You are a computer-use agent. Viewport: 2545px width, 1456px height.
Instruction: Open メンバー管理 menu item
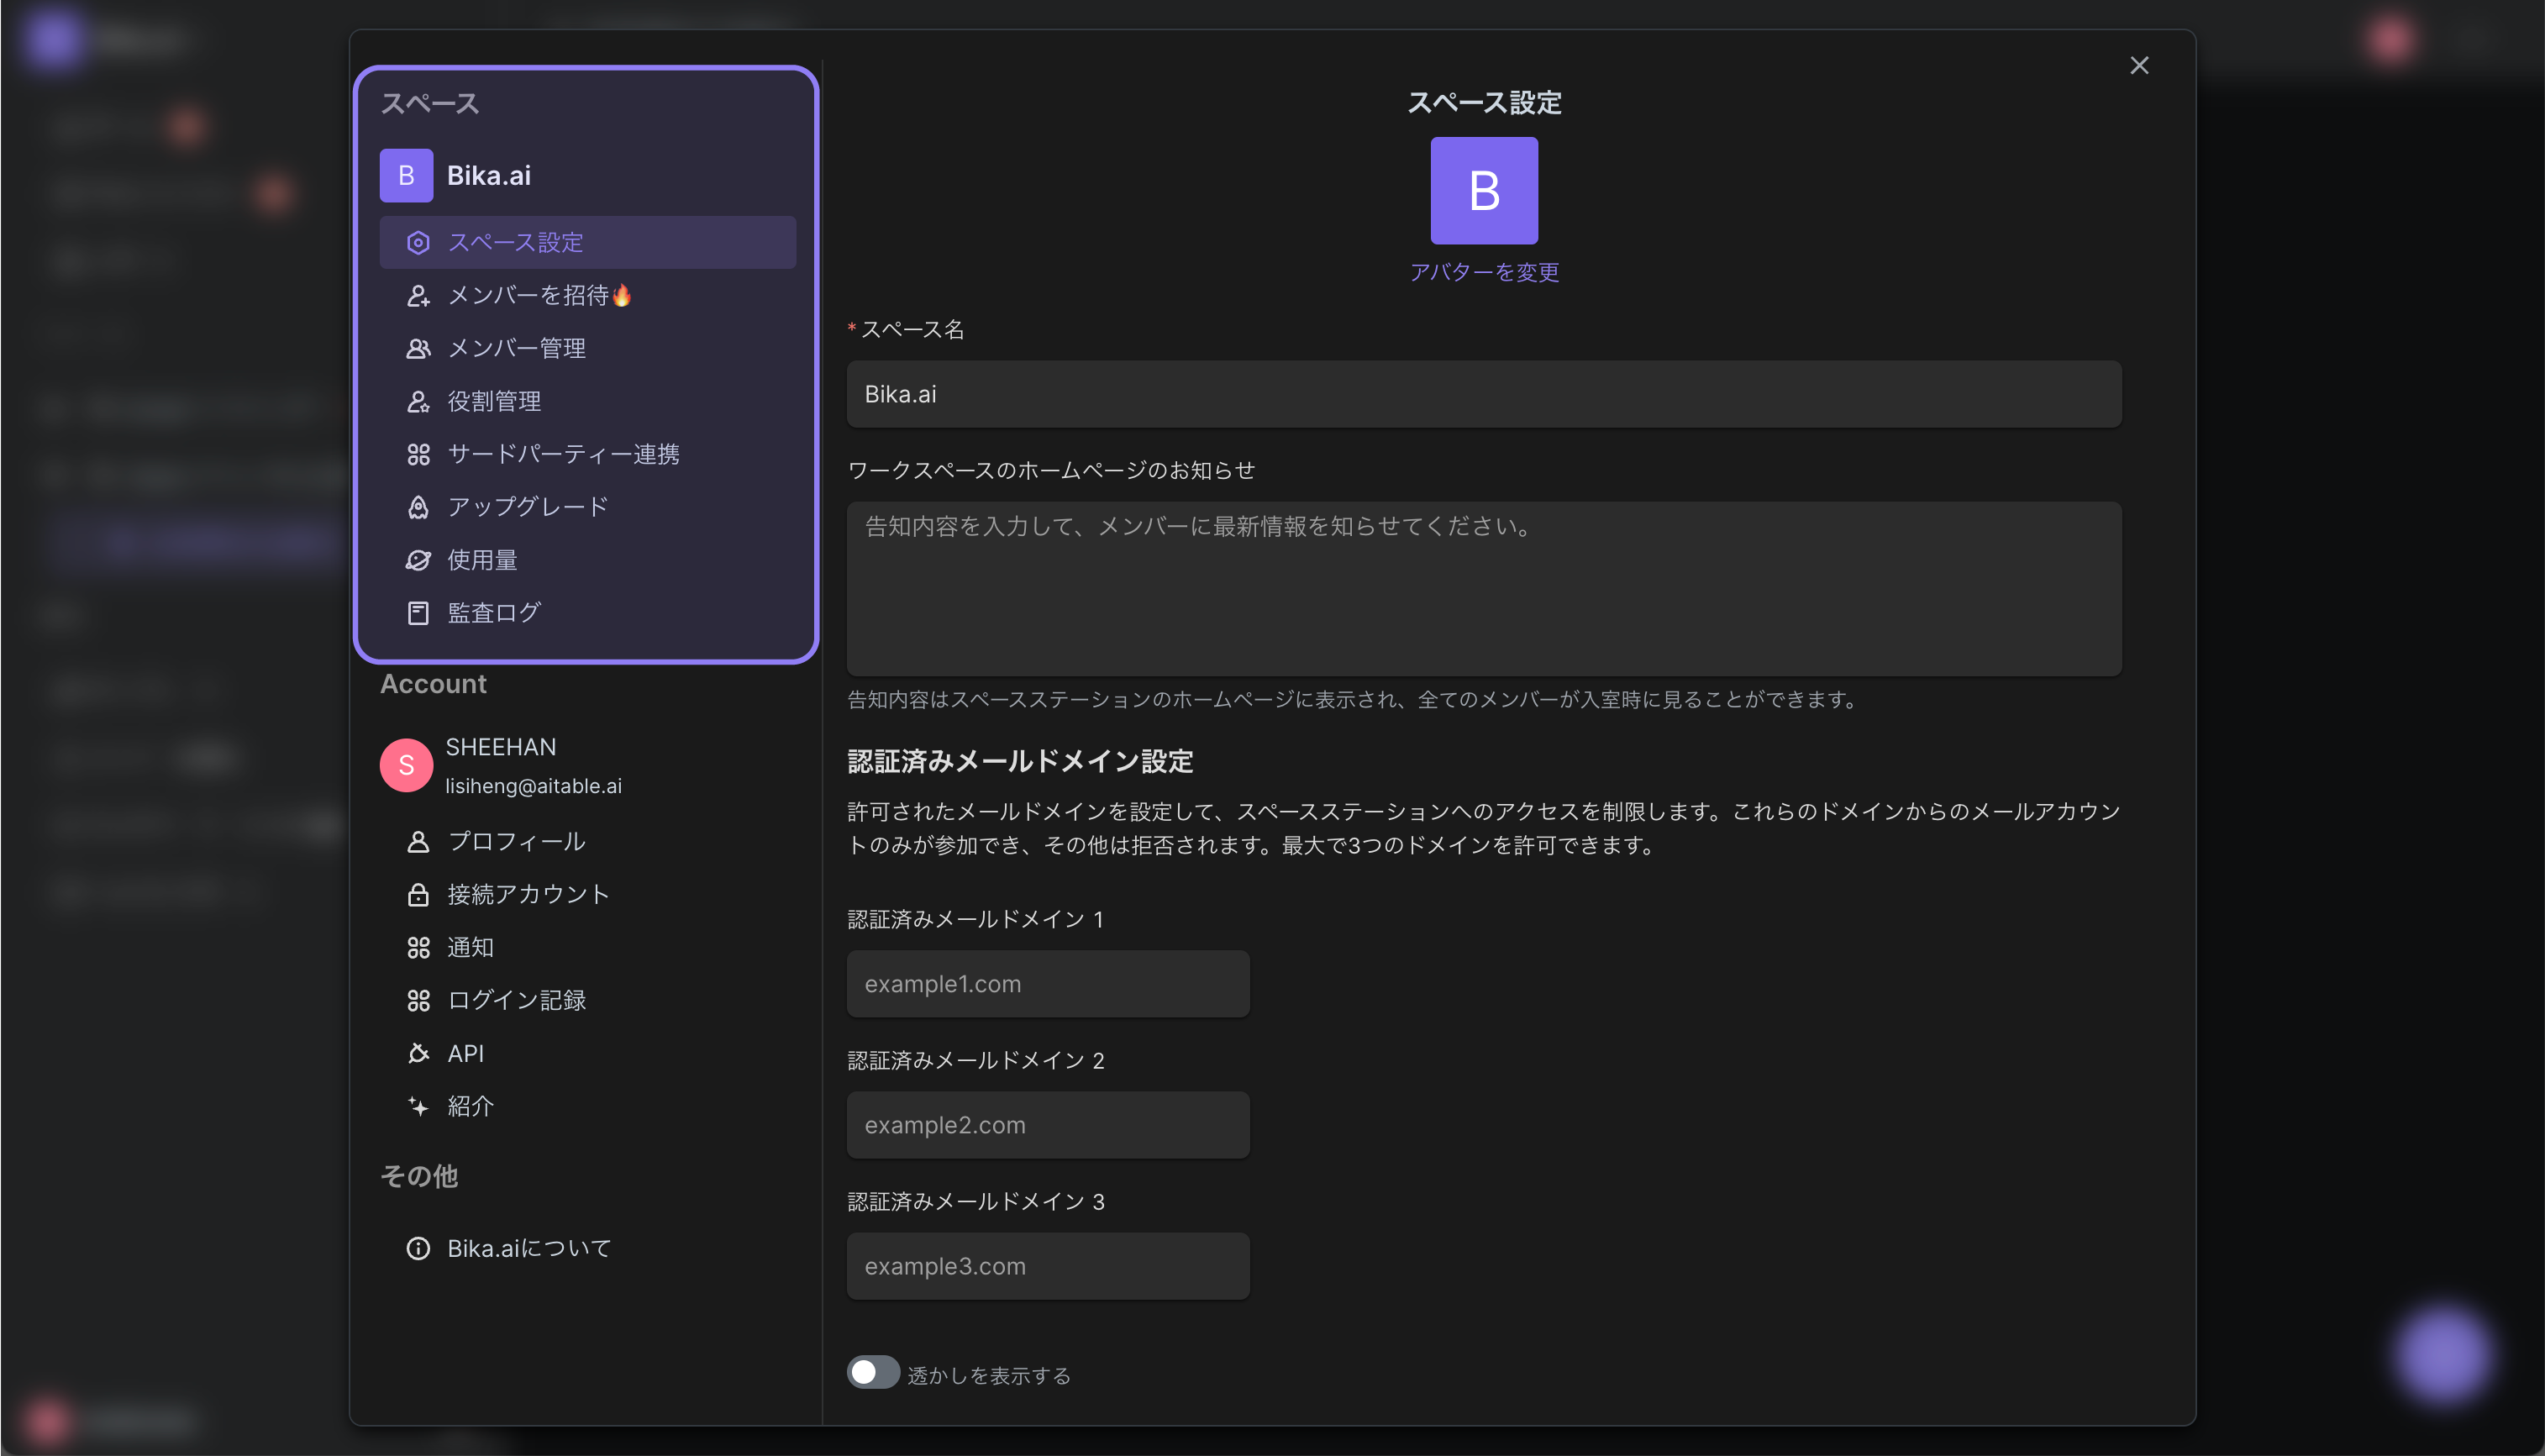click(x=588, y=349)
